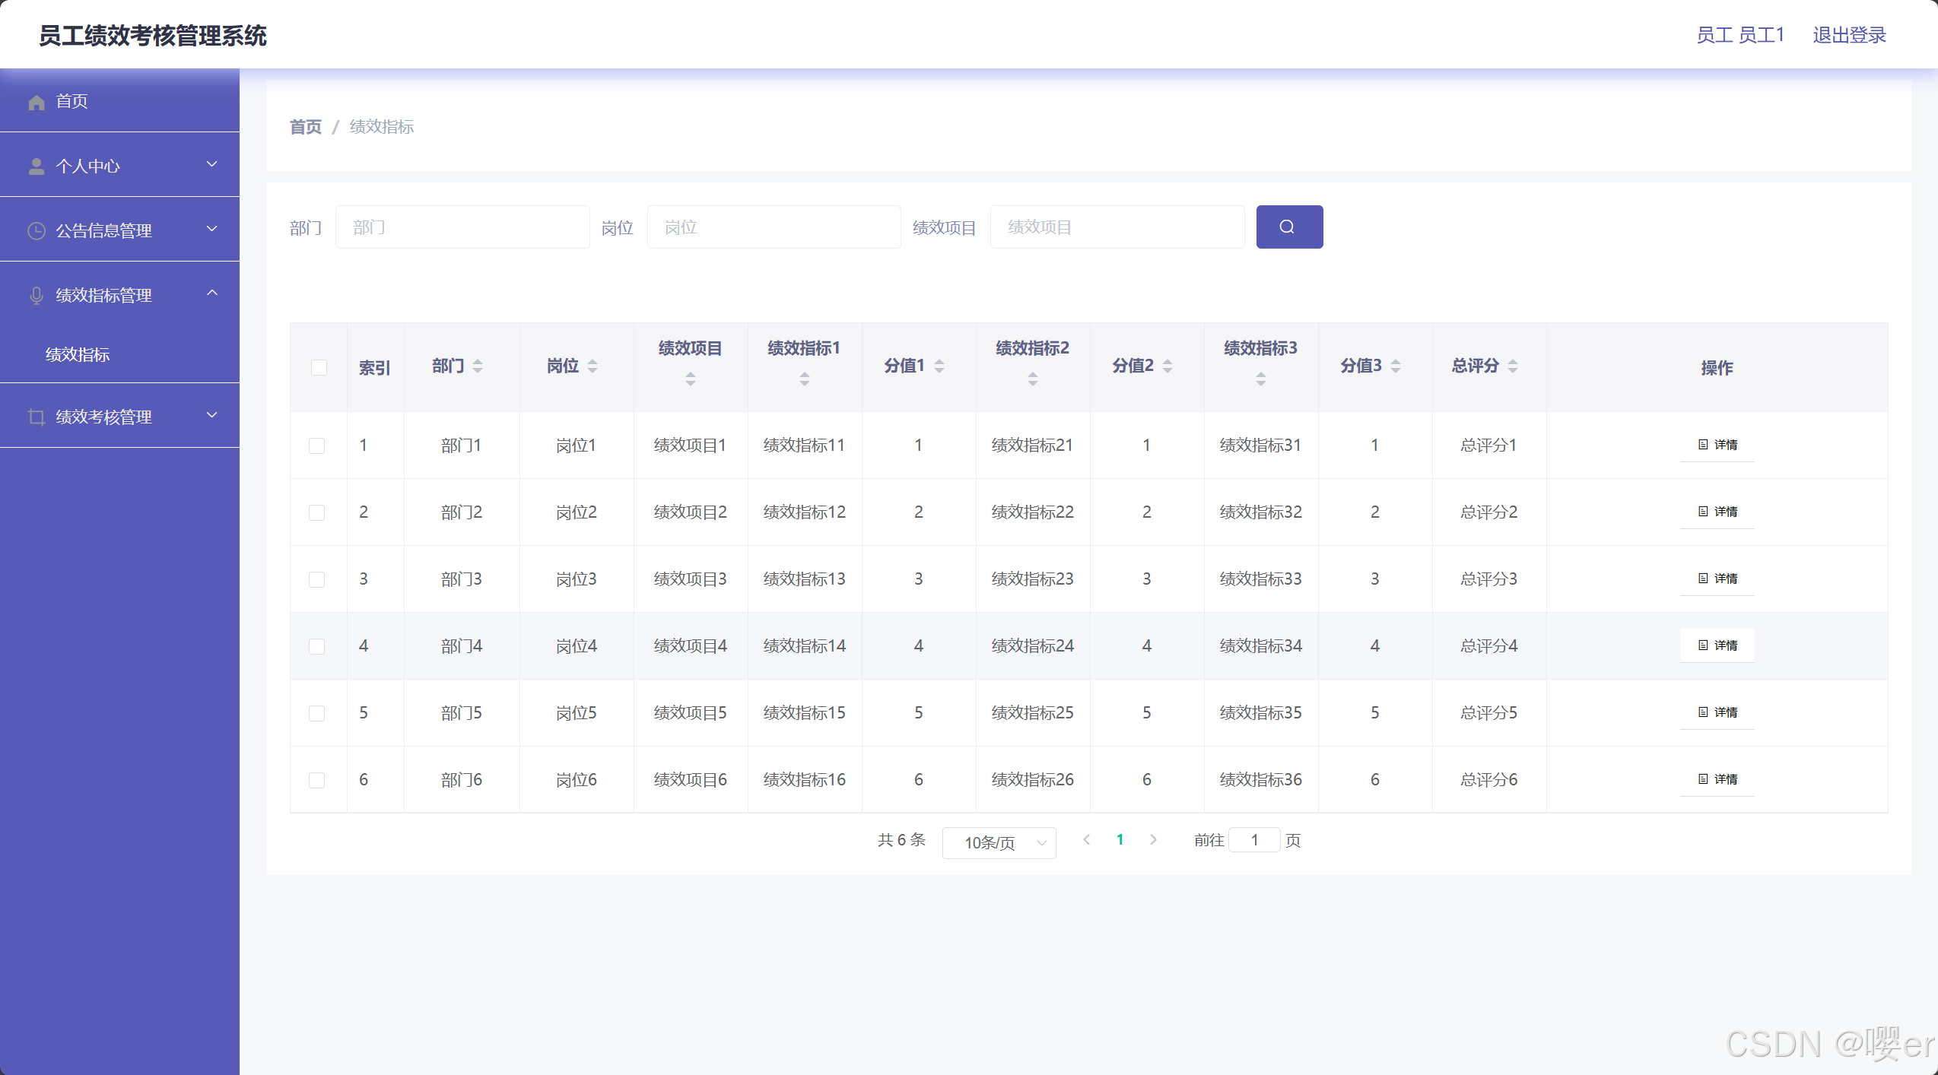Screen dimensions: 1938x1075
Task: Open the 10条/页 page size dropdown
Action: pyautogui.click(x=998, y=842)
